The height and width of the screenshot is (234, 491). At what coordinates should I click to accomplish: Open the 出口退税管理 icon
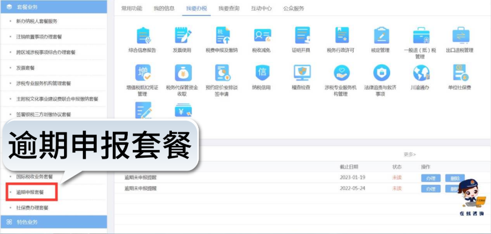[461, 35]
